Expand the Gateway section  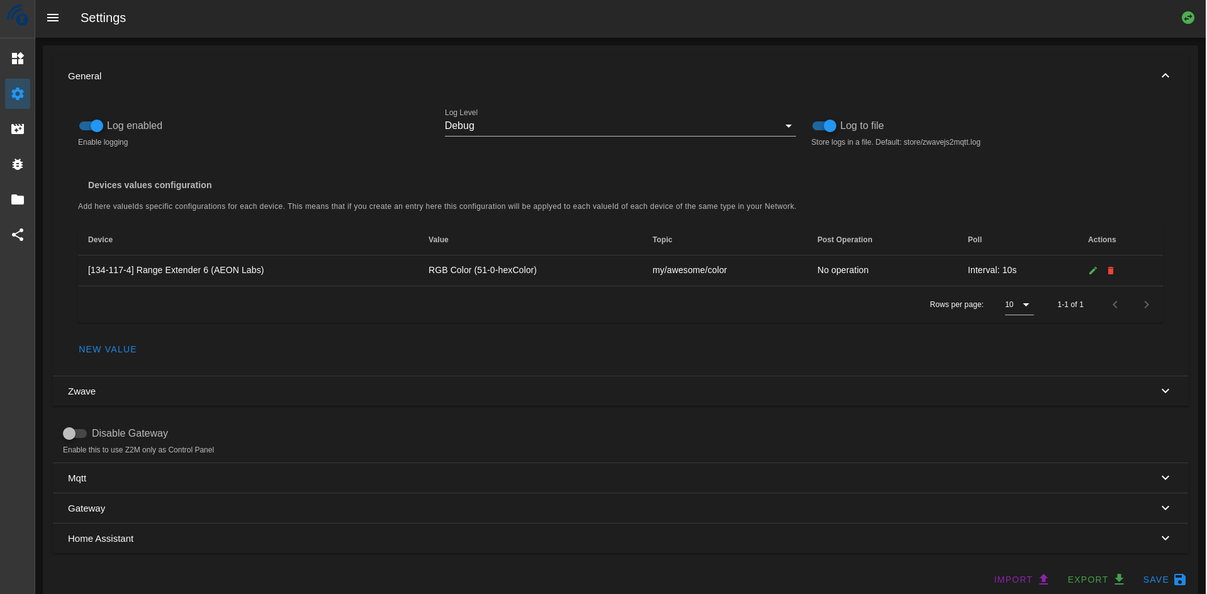click(620, 508)
